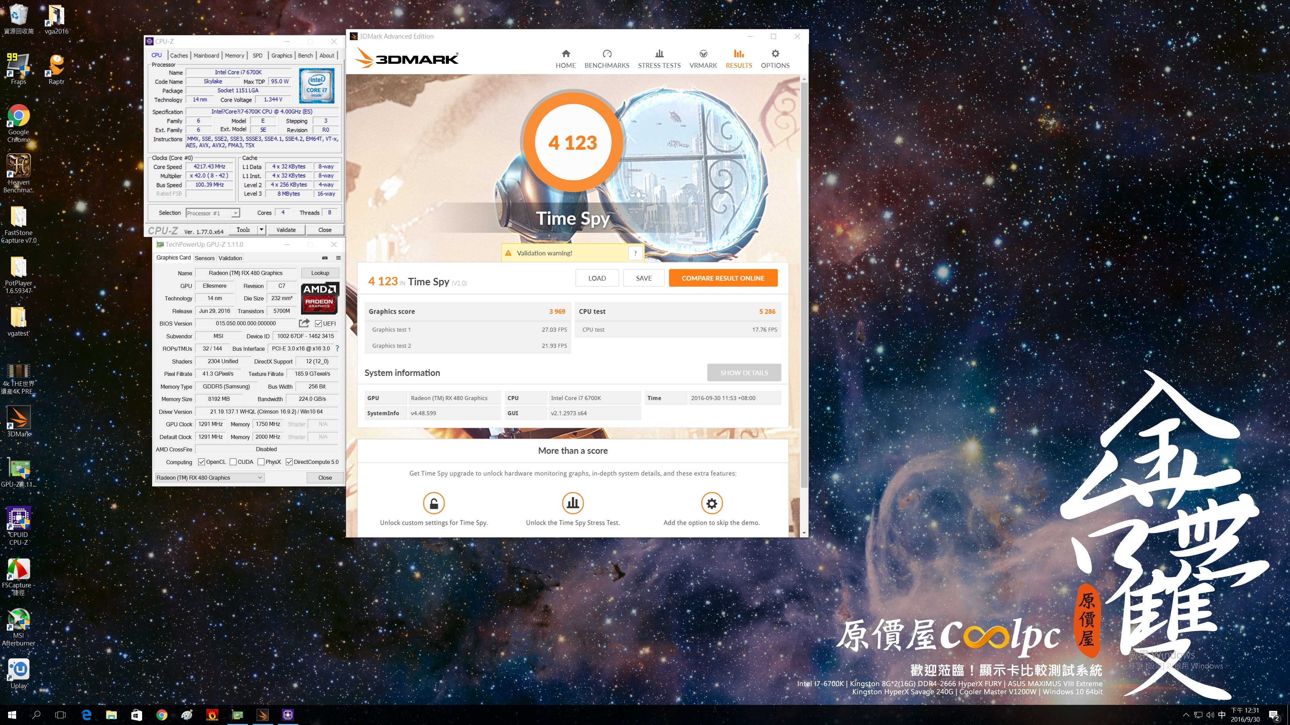Image resolution: width=1290 pixels, height=725 pixels.
Task: Open 3DMark STRESS TESTS section
Action: [659, 58]
